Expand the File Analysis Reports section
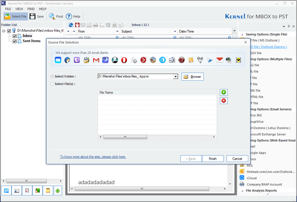This screenshot has height=202, width=297. [242, 191]
